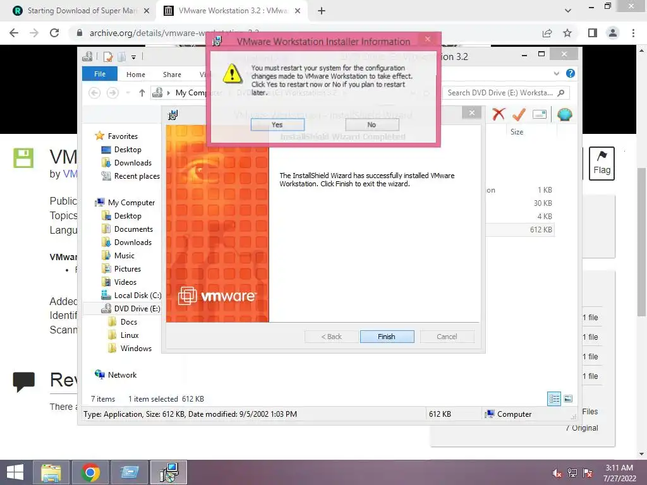This screenshot has height=485, width=647.
Task: Open Explorer Help question mark icon
Action: (x=571, y=73)
